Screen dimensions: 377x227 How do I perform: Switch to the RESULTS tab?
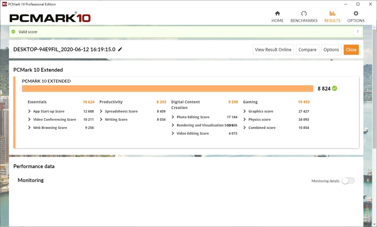pyautogui.click(x=332, y=17)
